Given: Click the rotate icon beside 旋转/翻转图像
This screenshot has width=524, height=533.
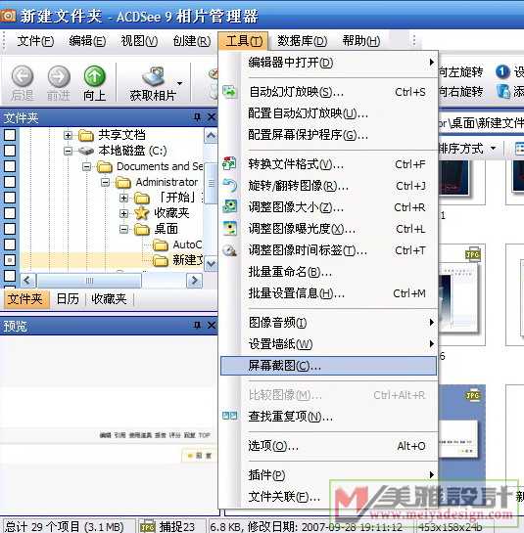Looking at the screenshot, I should point(229,186).
